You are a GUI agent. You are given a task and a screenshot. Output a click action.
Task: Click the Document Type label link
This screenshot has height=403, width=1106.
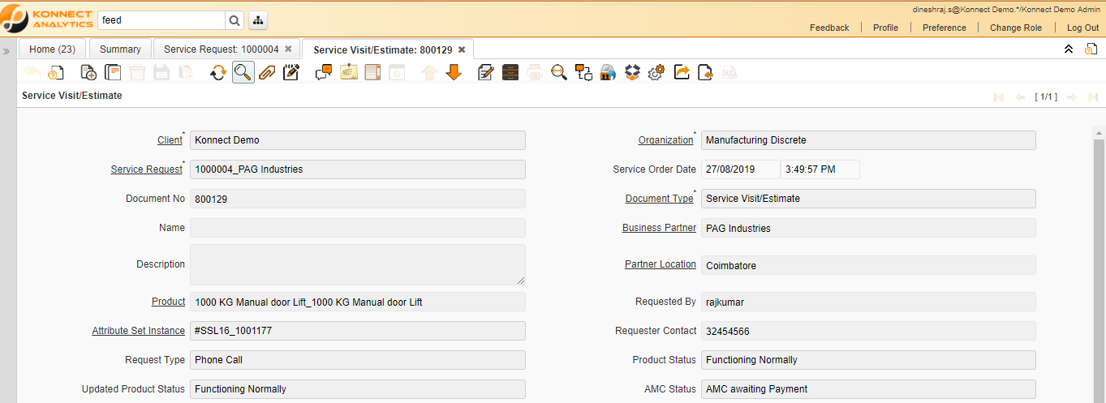click(x=659, y=199)
